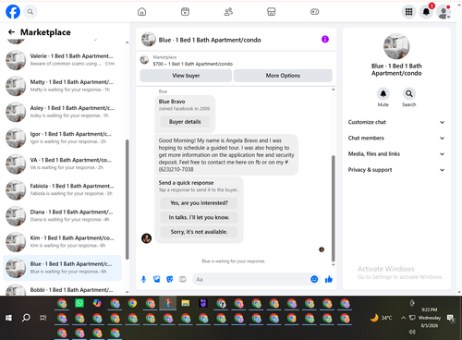Expand the Customize chat section
Screen dimensions: 462x340
(x=396, y=122)
